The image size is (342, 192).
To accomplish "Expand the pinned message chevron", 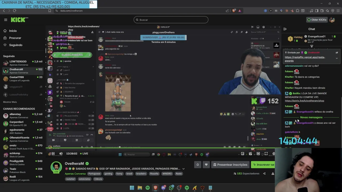I will (x=337, y=58).
